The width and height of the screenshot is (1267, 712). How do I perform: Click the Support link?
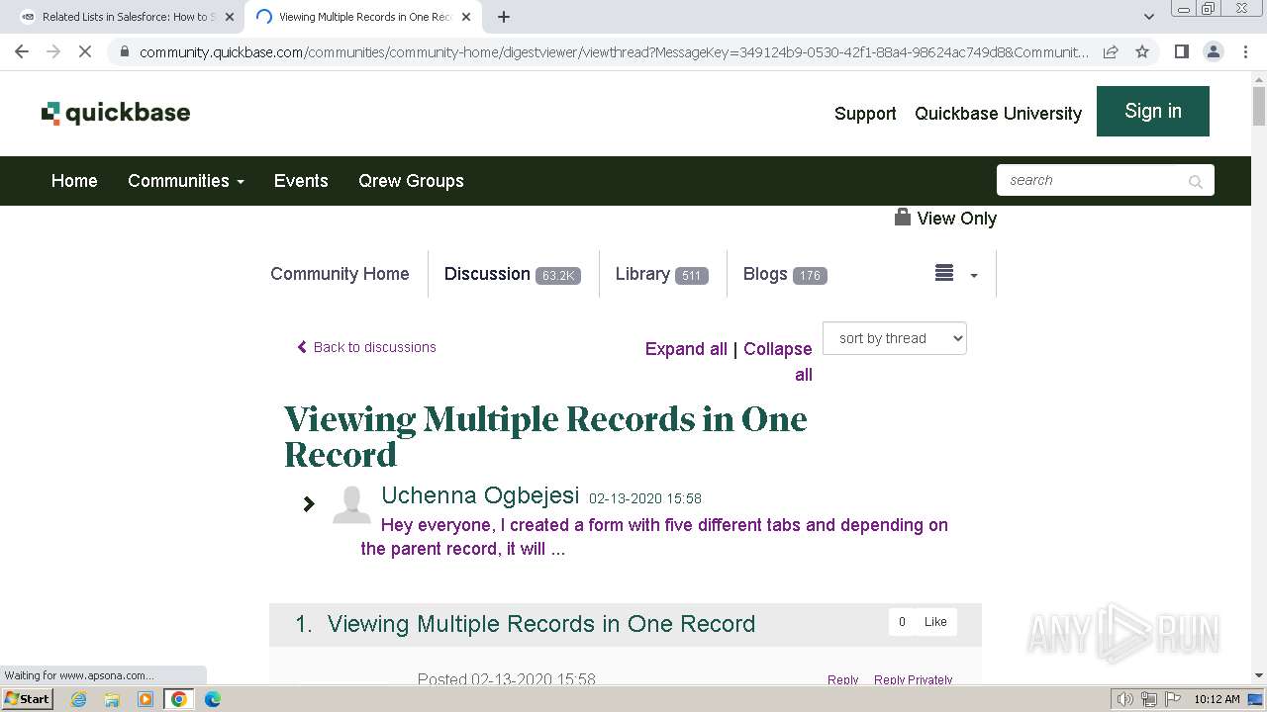click(x=865, y=114)
